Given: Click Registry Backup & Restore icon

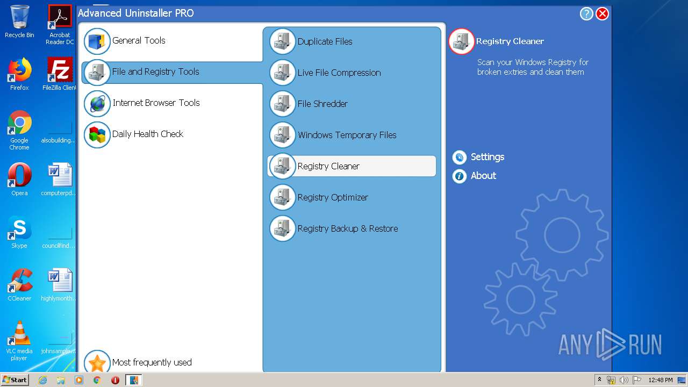Looking at the screenshot, I should pyautogui.click(x=283, y=228).
